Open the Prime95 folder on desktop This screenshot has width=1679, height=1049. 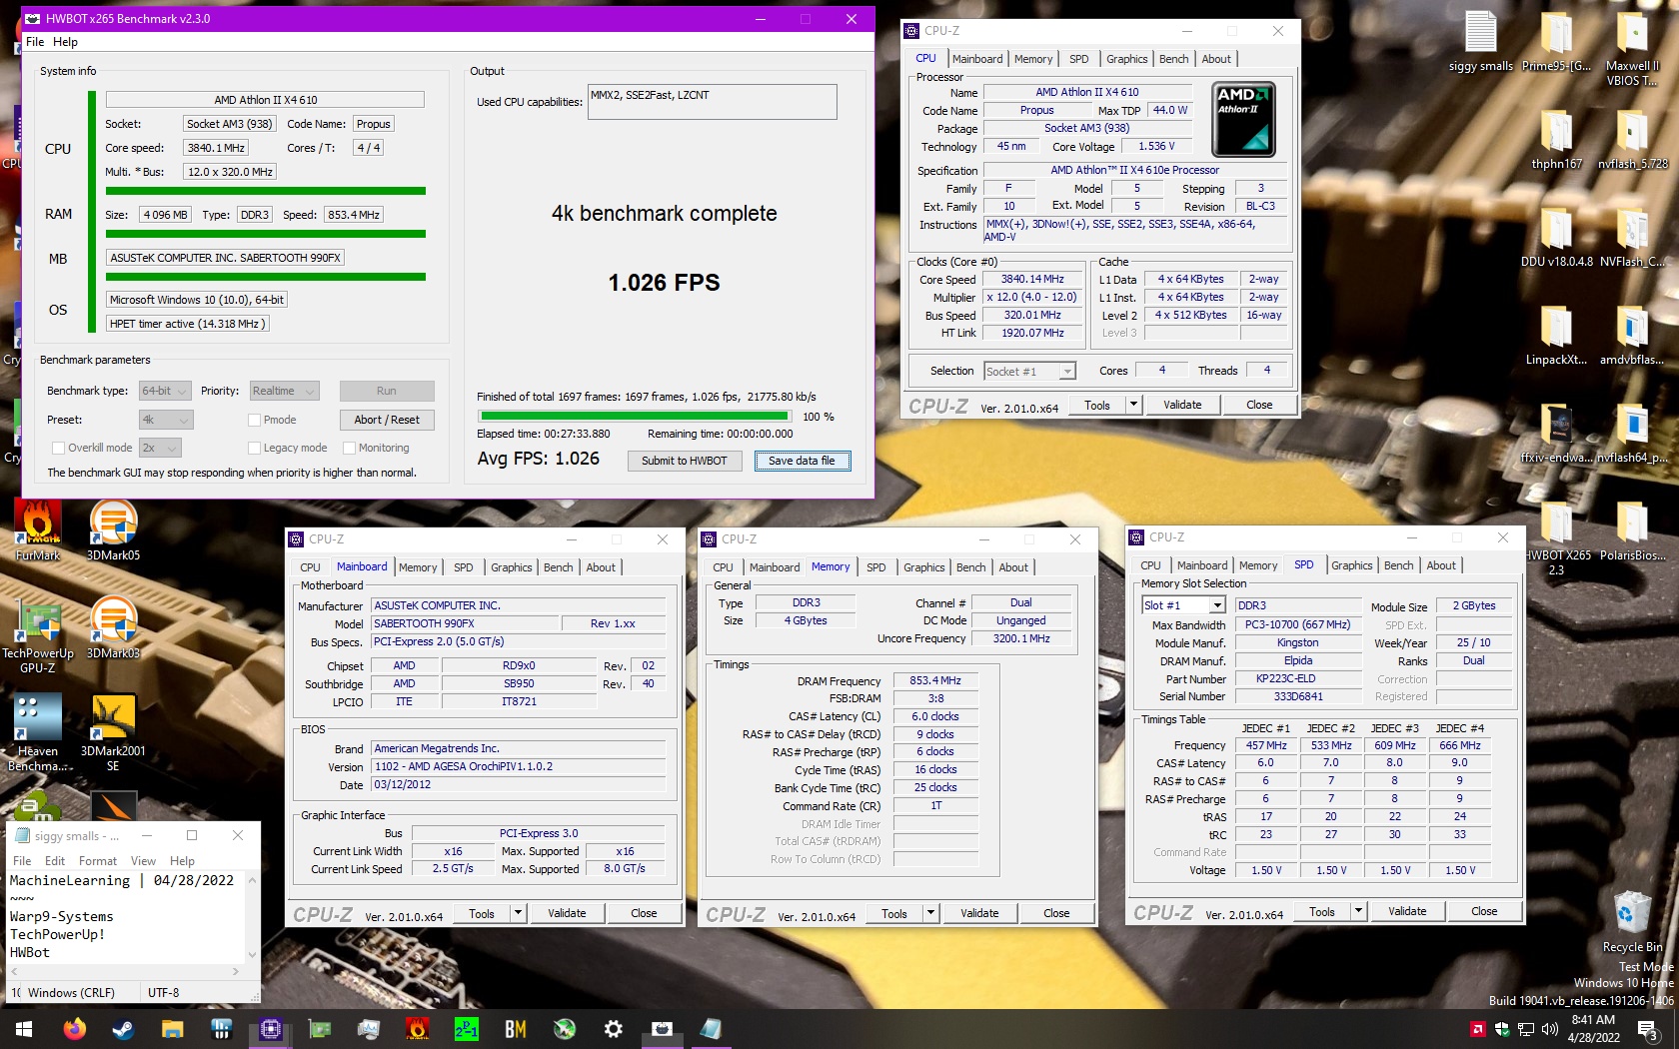click(1556, 42)
